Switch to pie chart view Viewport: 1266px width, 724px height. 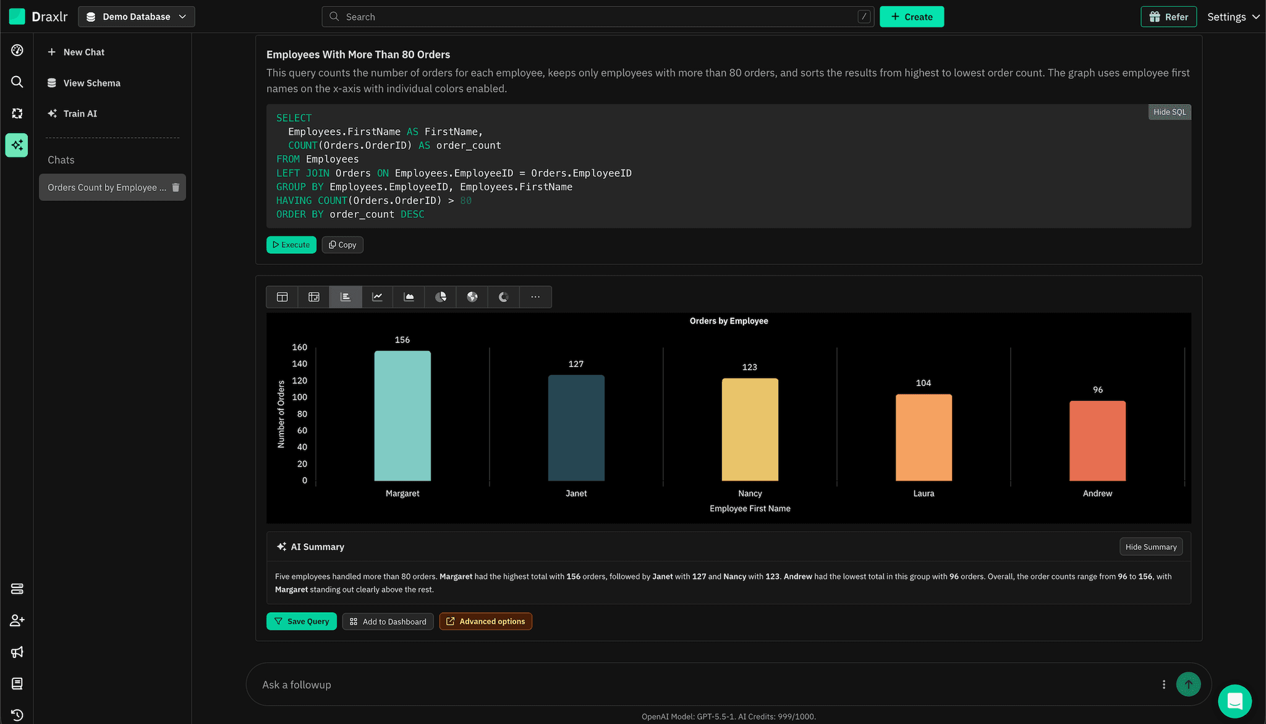(x=441, y=297)
